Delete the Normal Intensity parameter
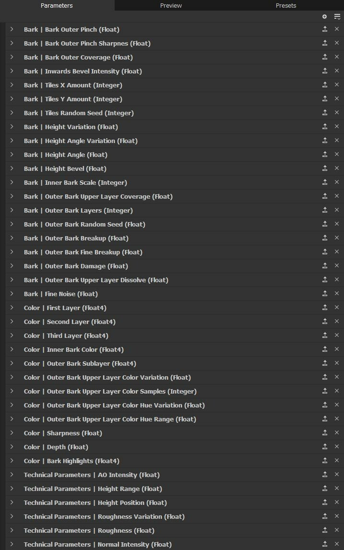 [337, 544]
